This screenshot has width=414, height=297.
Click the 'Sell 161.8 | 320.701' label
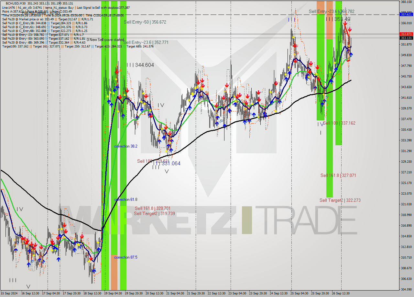pos(153,208)
